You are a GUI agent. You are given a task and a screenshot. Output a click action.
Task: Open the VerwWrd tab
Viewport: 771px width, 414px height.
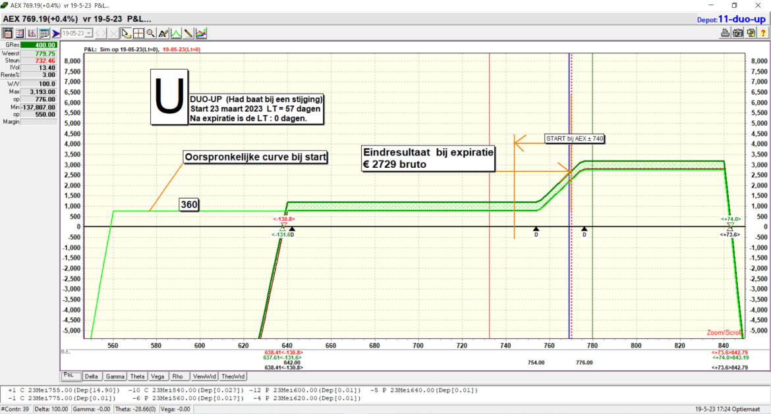click(204, 376)
